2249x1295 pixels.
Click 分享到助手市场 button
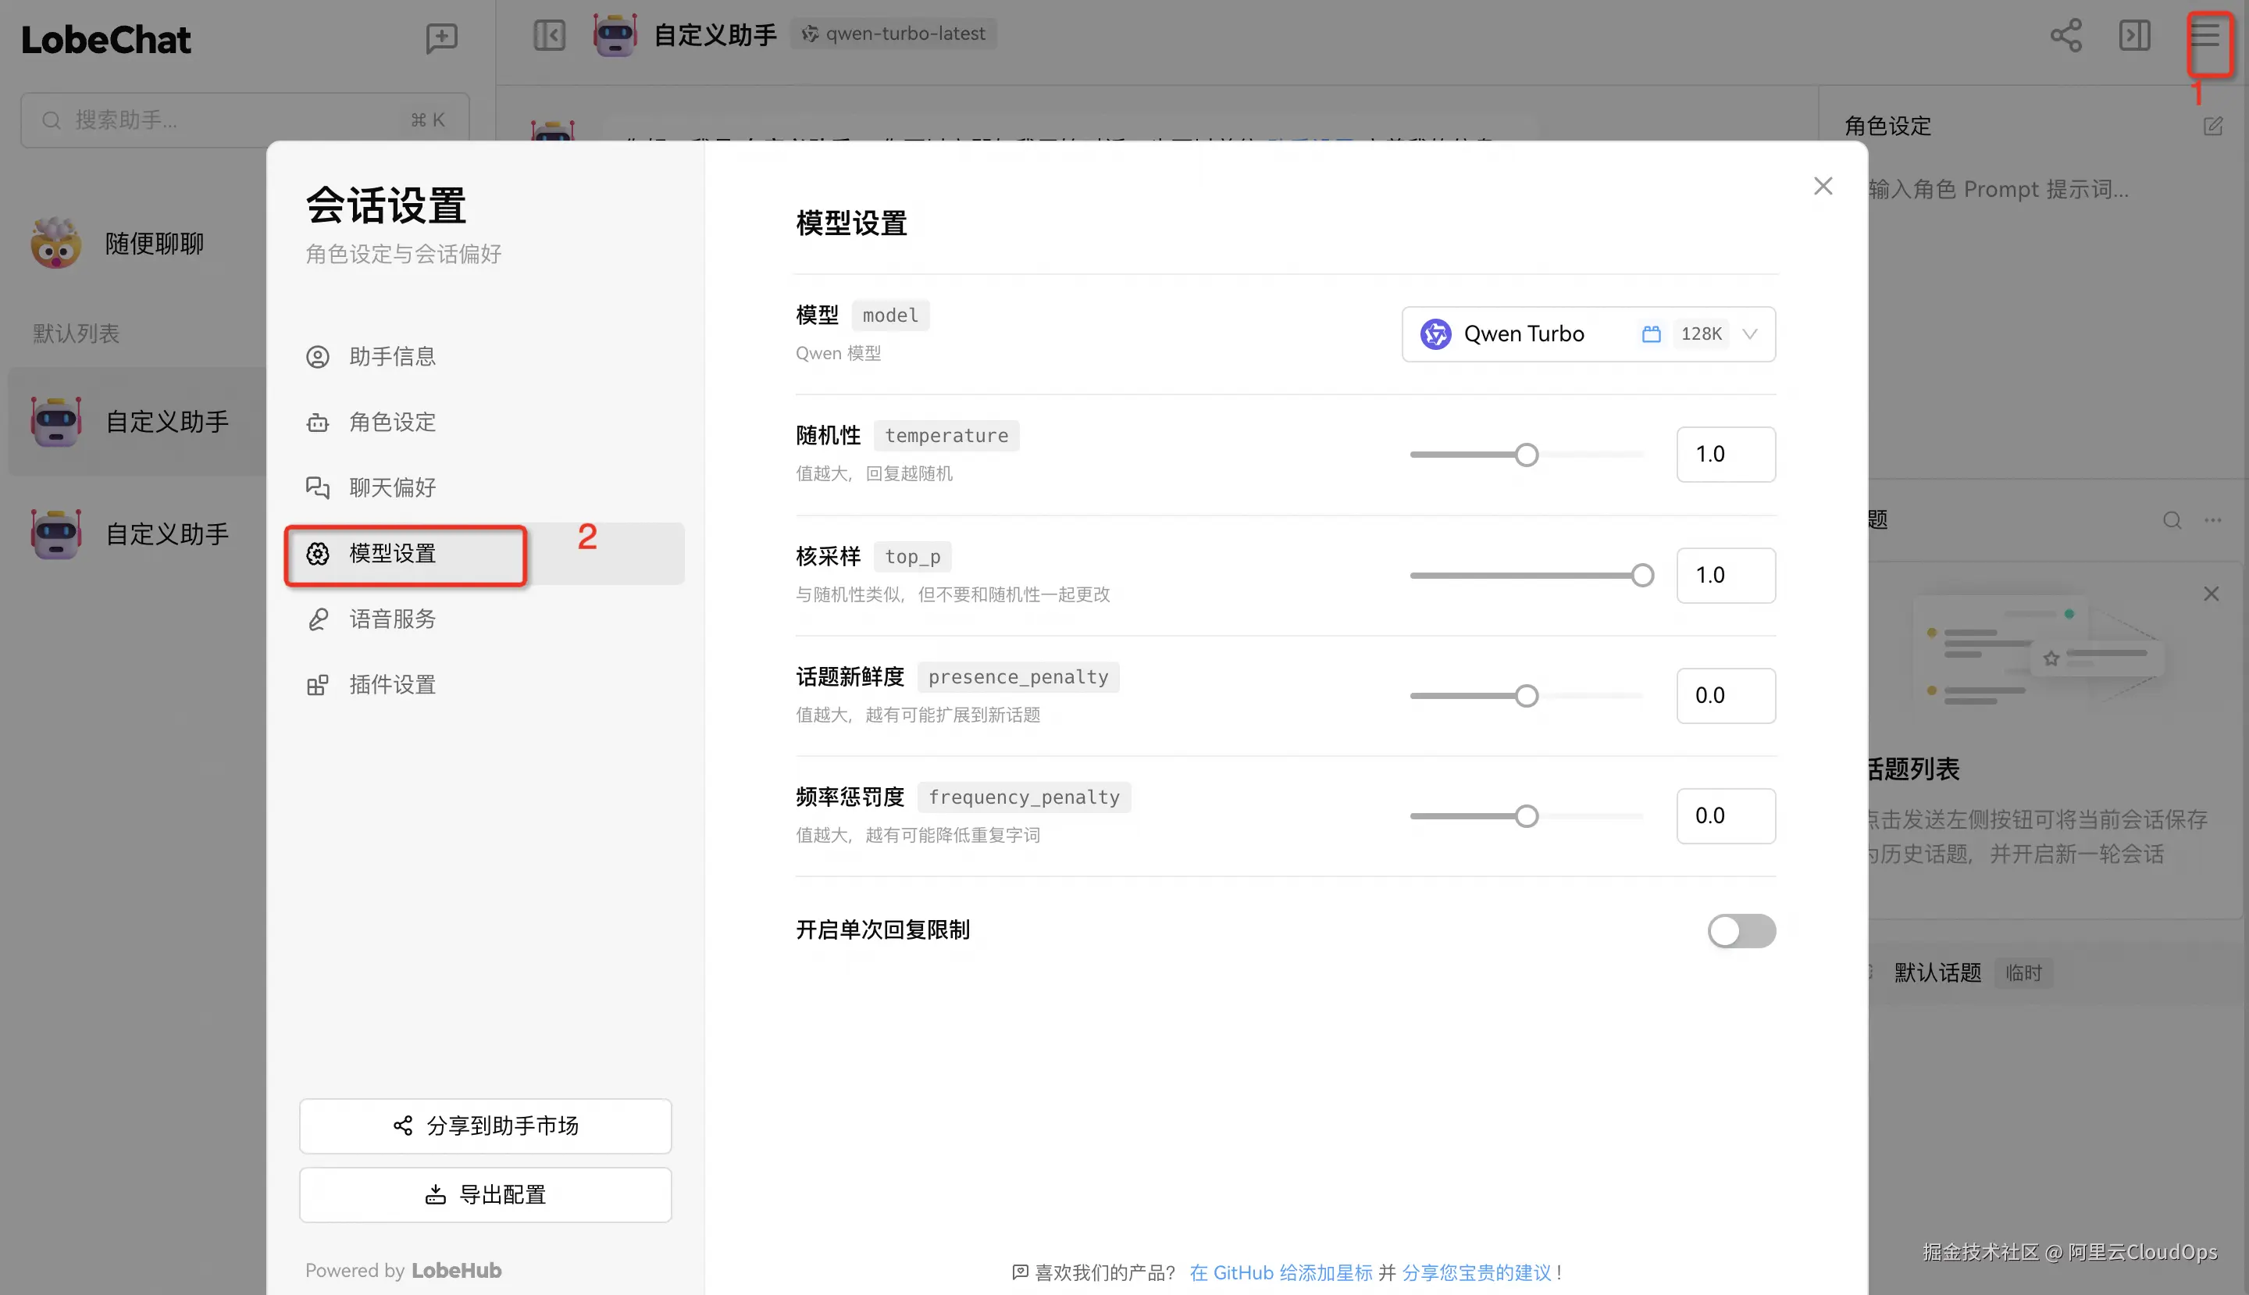[x=485, y=1126]
